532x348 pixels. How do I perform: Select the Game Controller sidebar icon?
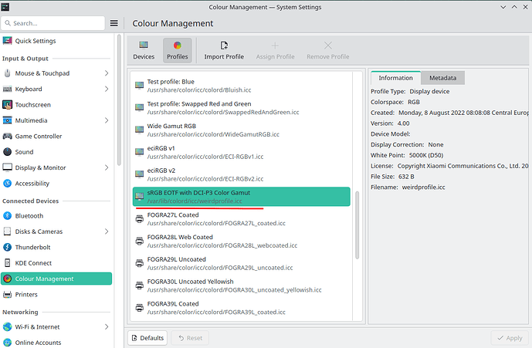[x=8, y=137]
